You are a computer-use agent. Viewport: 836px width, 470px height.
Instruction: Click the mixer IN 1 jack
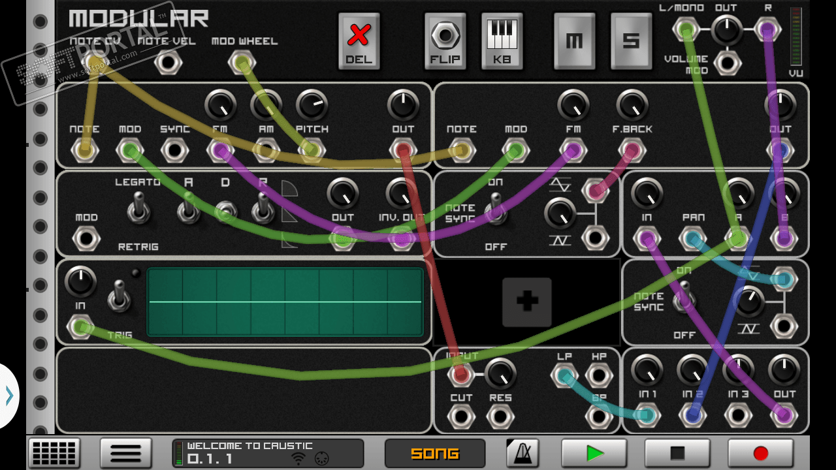647,414
